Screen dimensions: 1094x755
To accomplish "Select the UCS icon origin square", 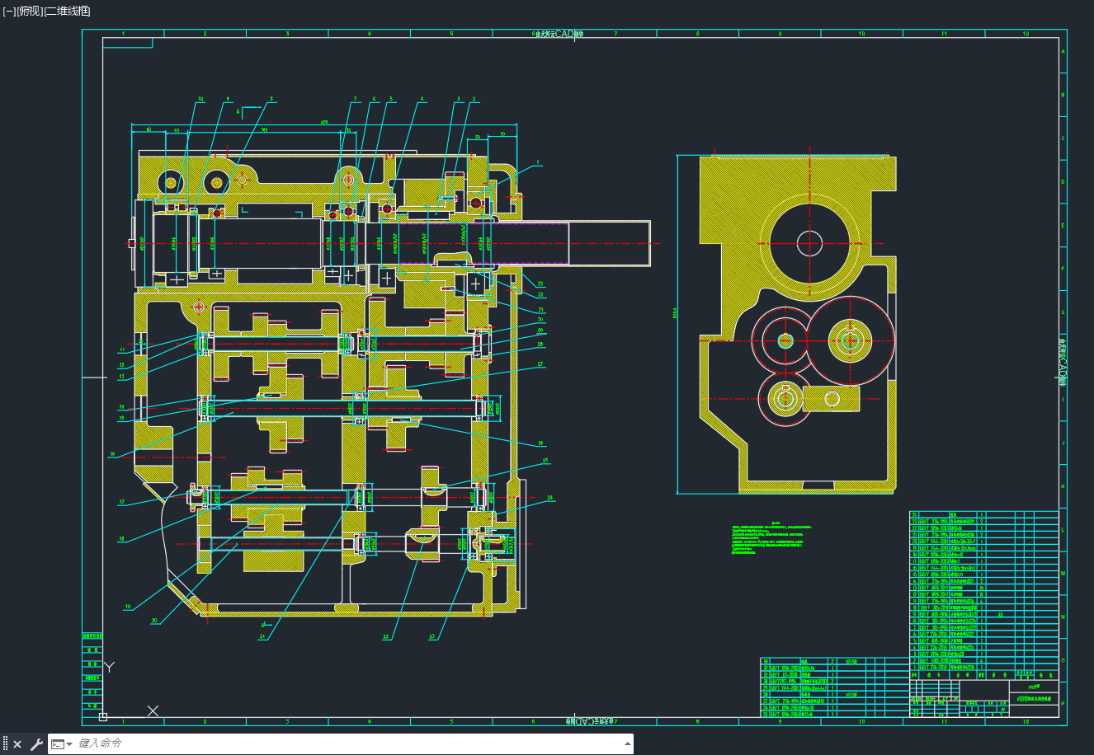I will tap(103, 717).
